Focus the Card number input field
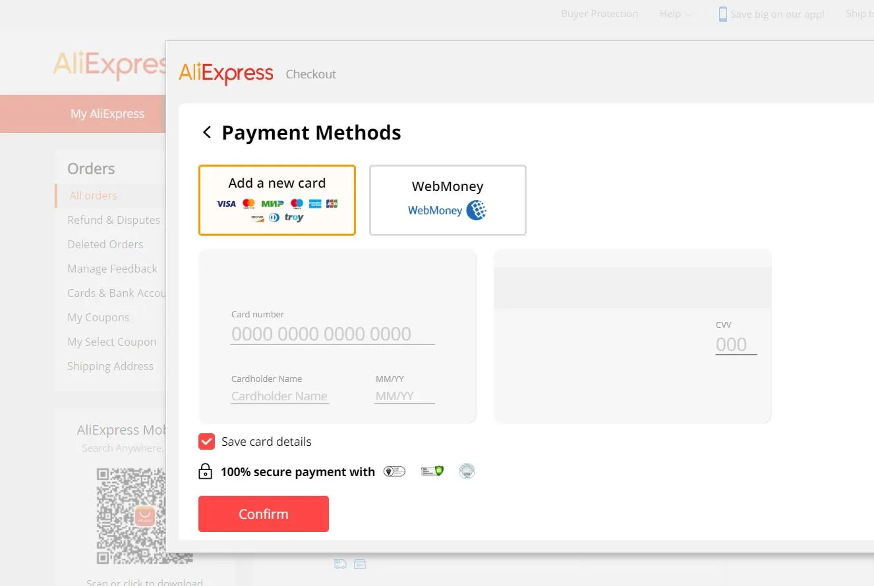This screenshot has height=586, width=874. pos(333,334)
